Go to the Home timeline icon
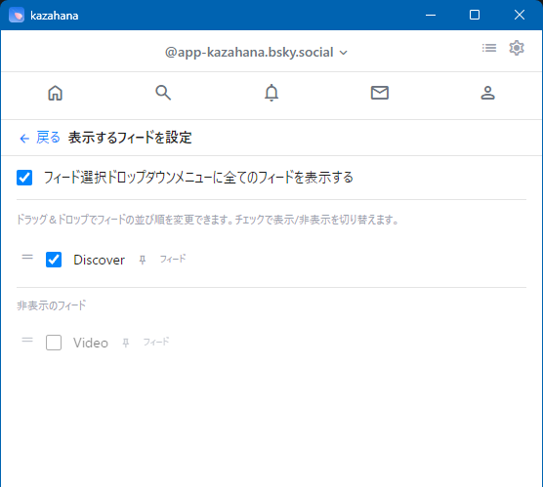The image size is (543, 487). (x=55, y=93)
